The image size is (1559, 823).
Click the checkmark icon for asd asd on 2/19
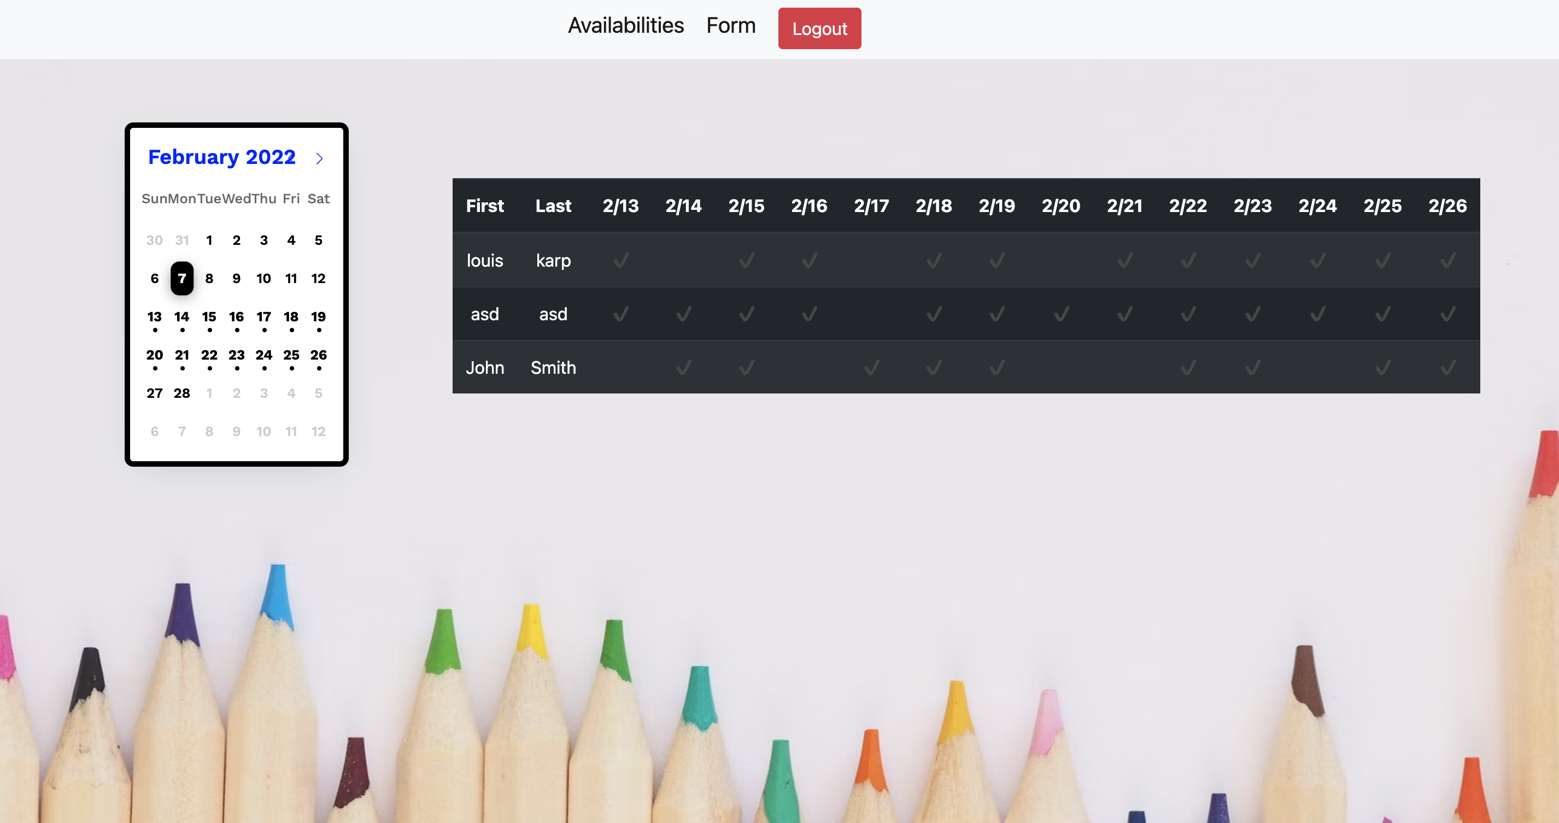995,314
